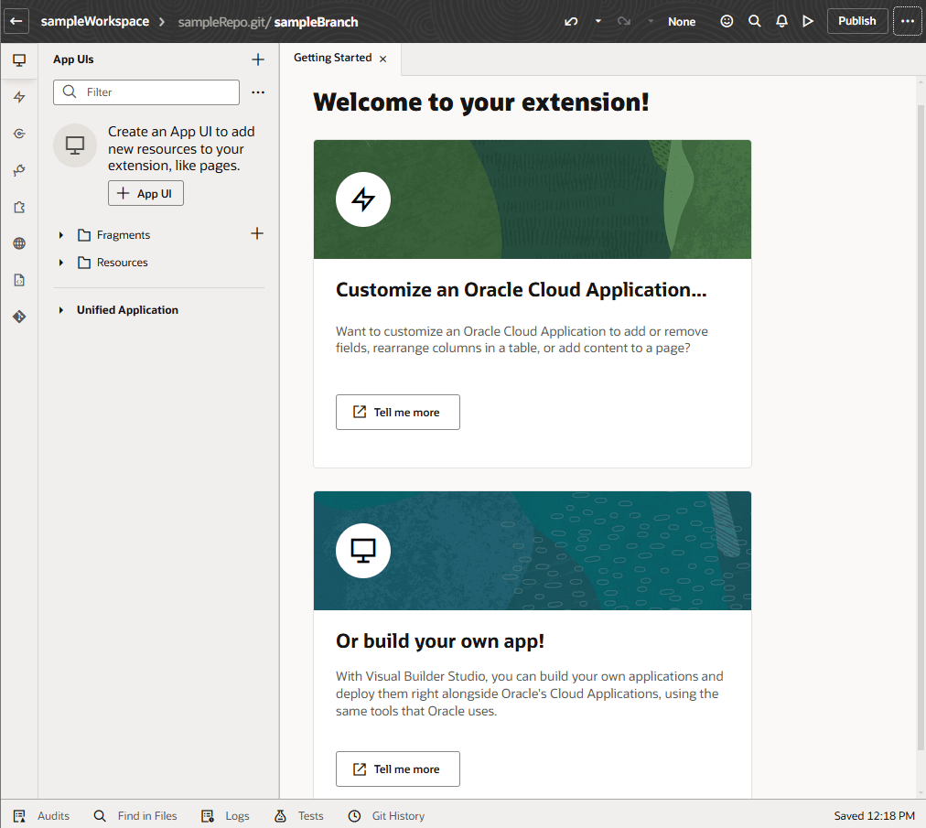Screen dimensions: 926x828
Task: Click the Publish button
Action: (x=856, y=20)
